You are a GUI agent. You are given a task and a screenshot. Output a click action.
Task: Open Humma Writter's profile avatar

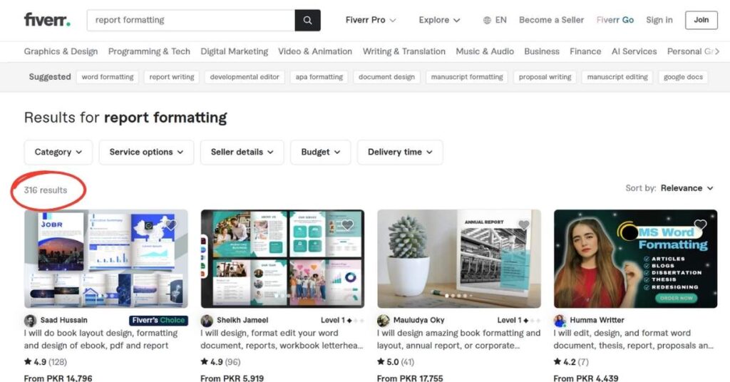coord(560,320)
